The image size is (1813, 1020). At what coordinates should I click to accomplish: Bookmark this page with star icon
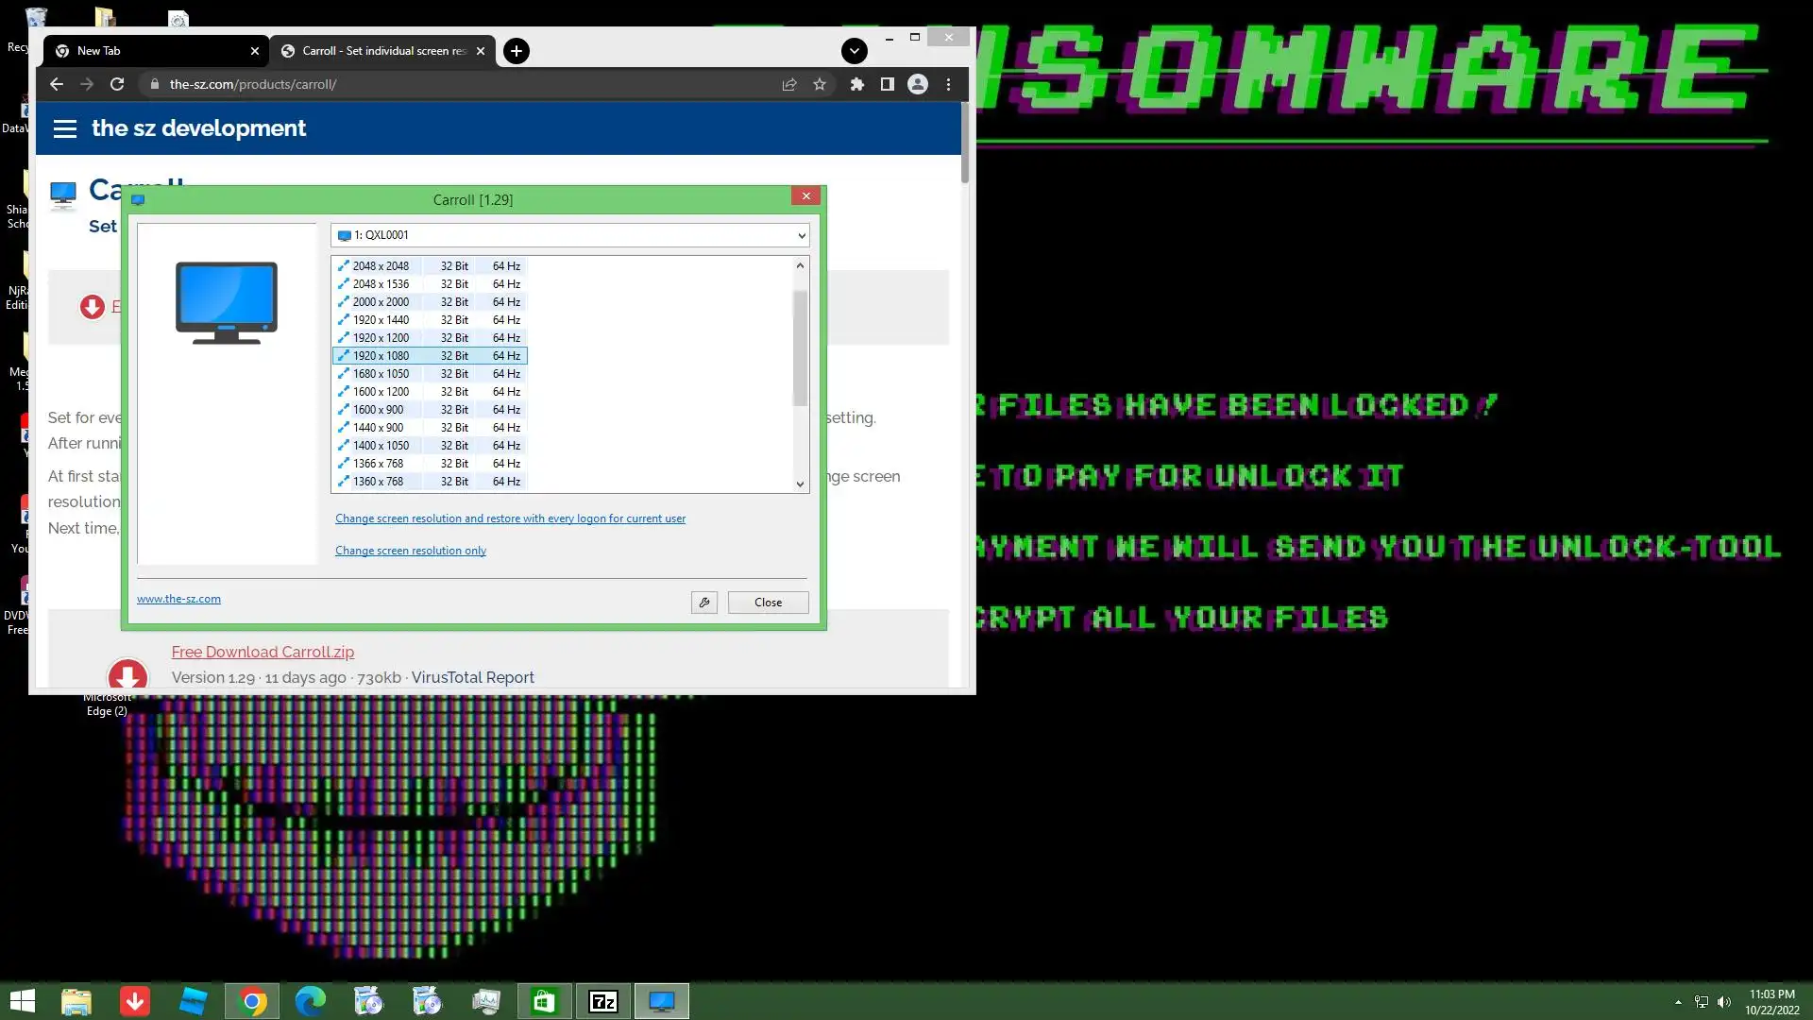(x=820, y=84)
